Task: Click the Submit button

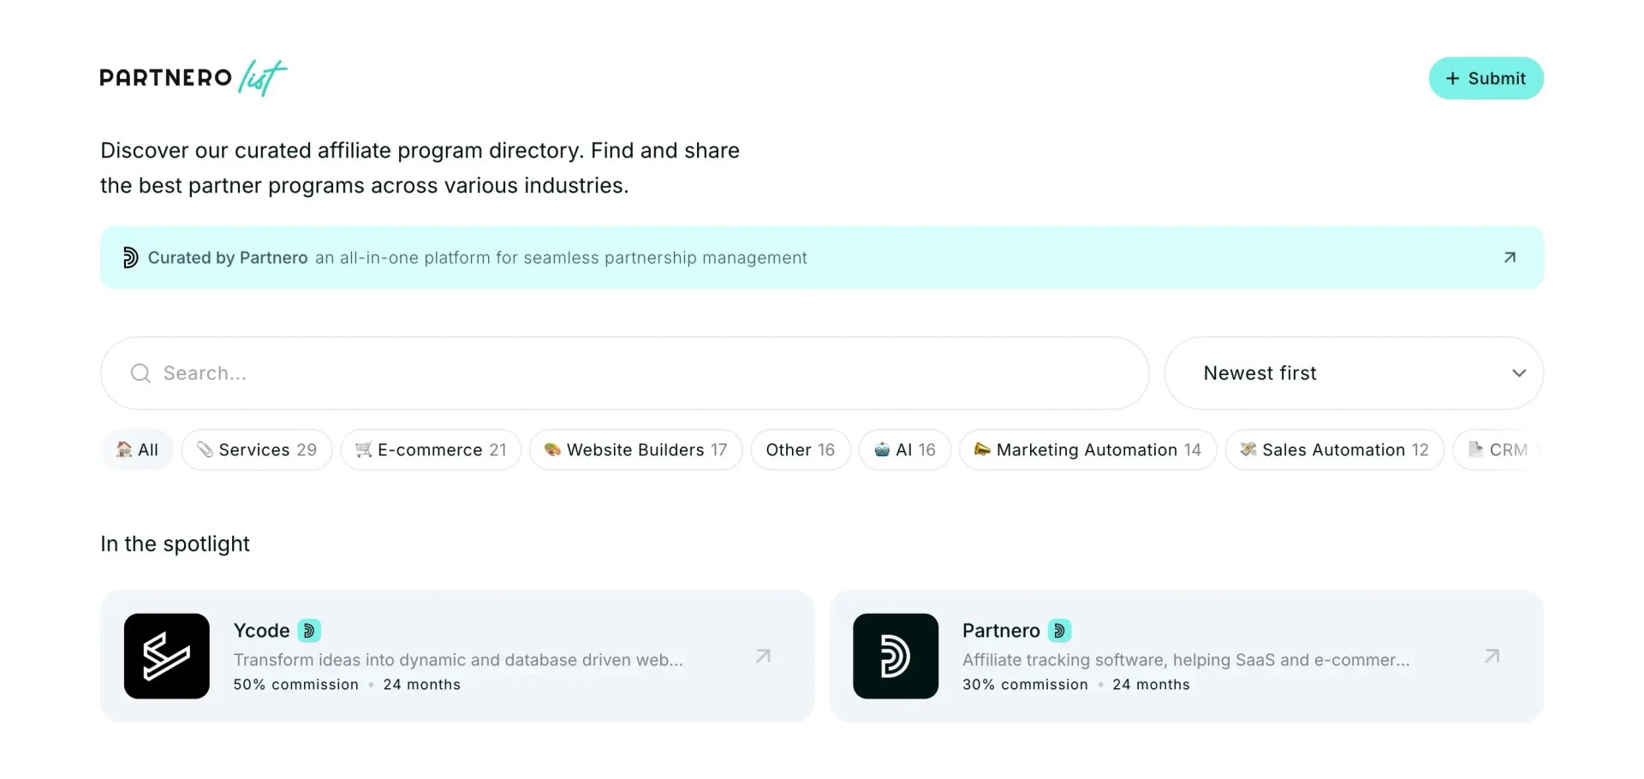Action: pyautogui.click(x=1486, y=78)
